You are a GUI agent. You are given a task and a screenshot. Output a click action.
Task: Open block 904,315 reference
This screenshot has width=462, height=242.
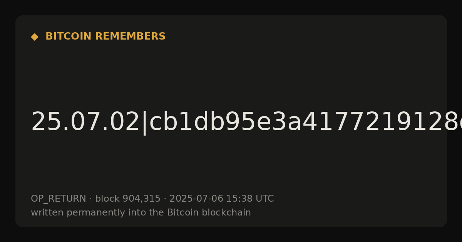(127, 199)
